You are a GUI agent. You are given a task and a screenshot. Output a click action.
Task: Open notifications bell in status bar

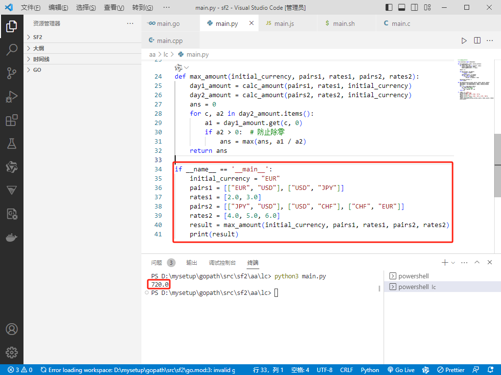(491, 370)
